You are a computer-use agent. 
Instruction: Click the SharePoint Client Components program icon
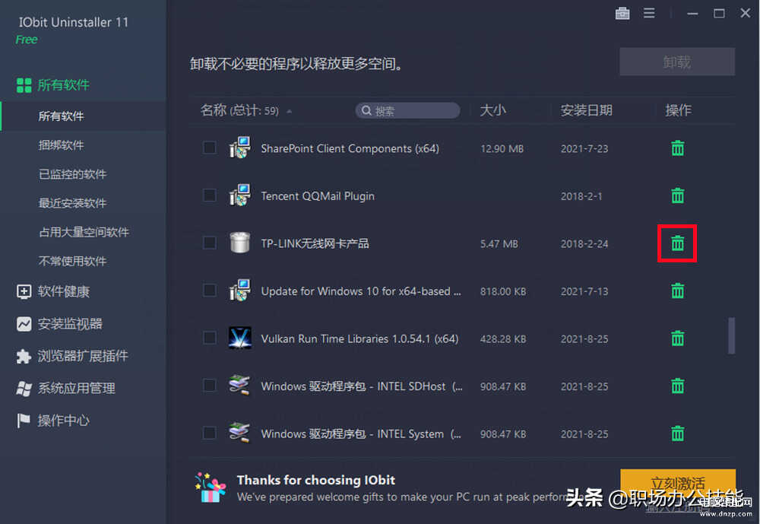[240, 148]
